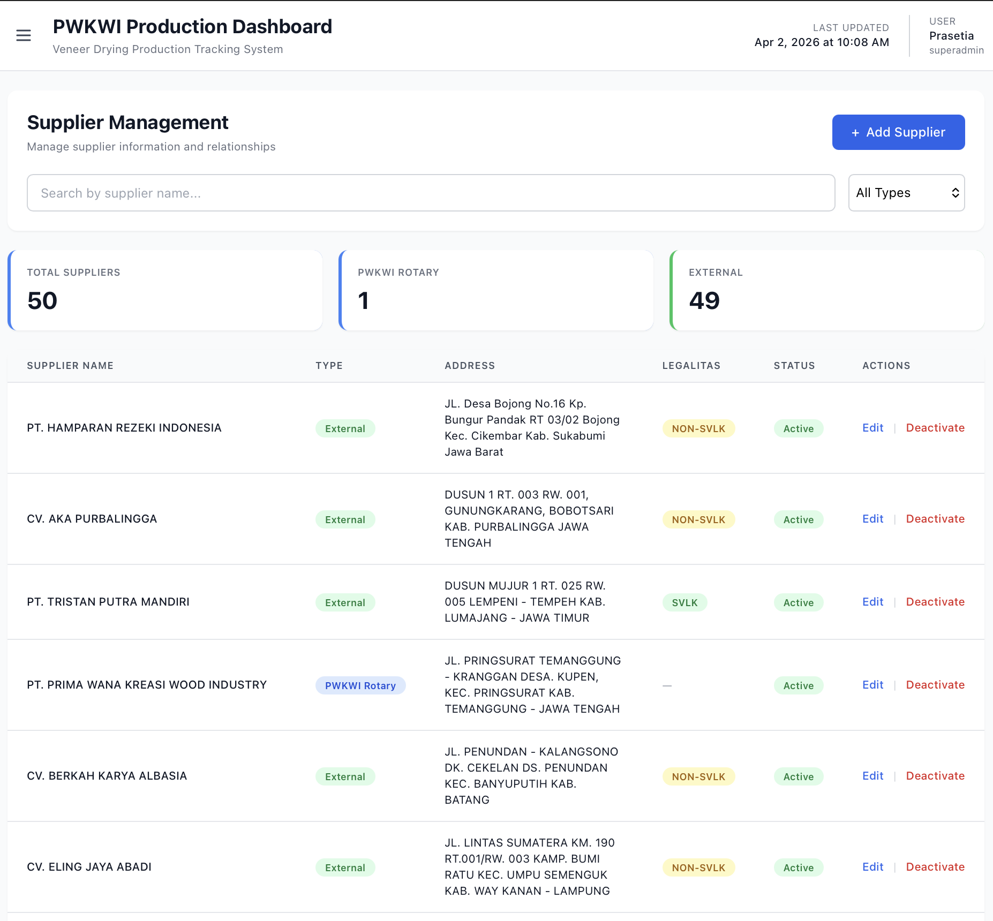This screenshot has height=921, width=993.
Task: Edit PT. HAMPARAN REZEKI INDONESIA supplier
Action: [x=872, y=428]
